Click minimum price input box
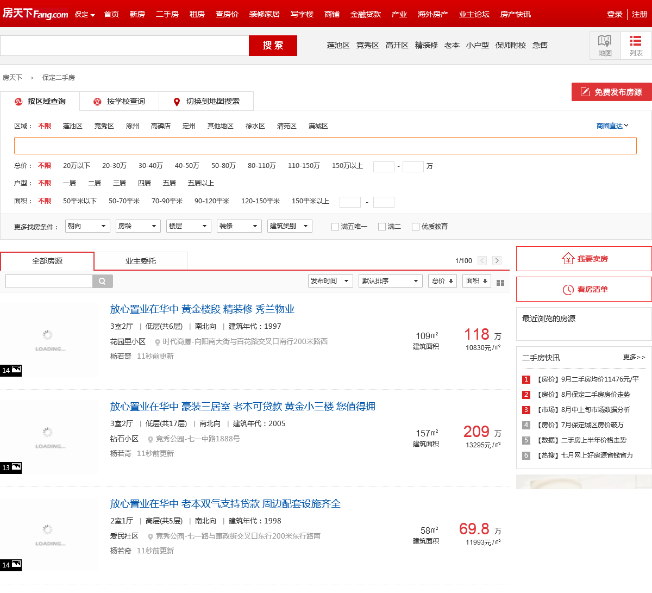This screenshot has height=593, width=652. click(384, 166)
